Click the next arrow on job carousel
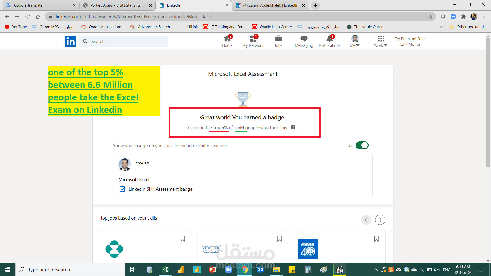Viewport: 491px width, 276px height. [380, 220]
